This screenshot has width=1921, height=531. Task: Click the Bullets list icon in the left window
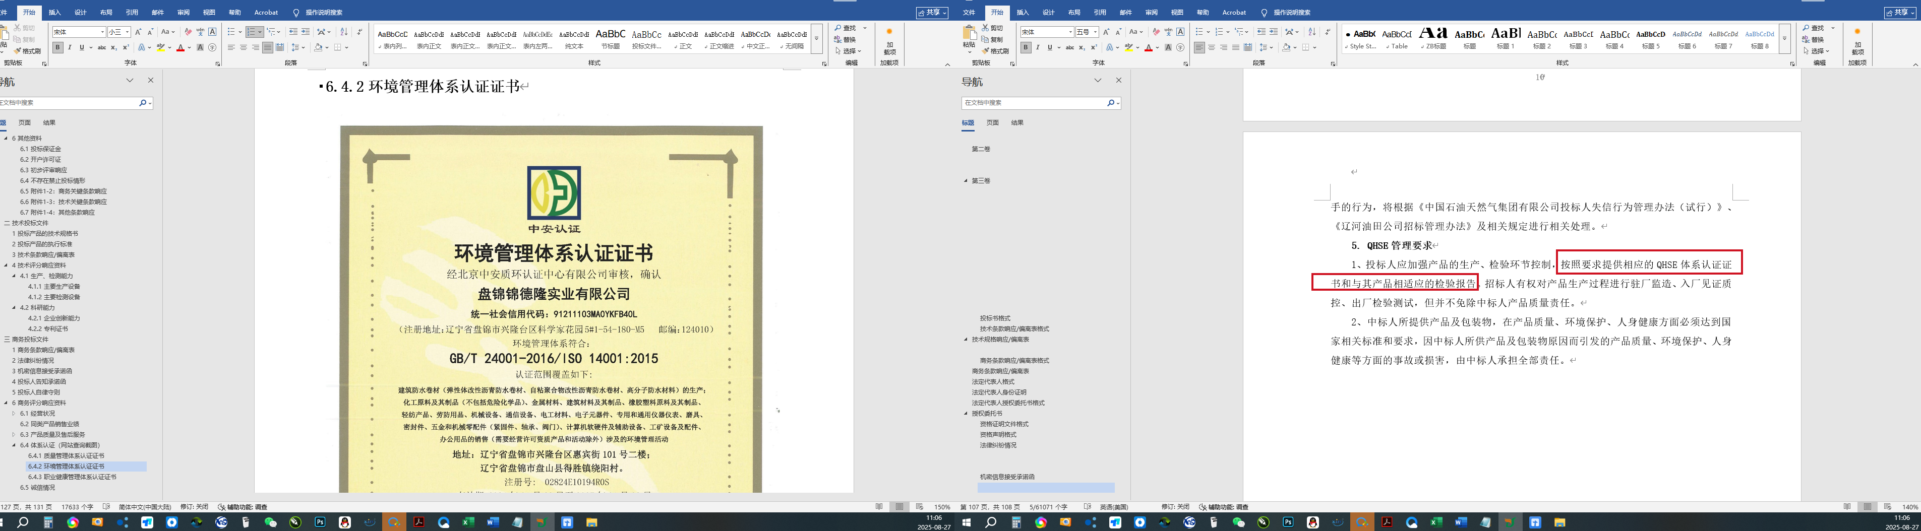click(x=232, y=32)
